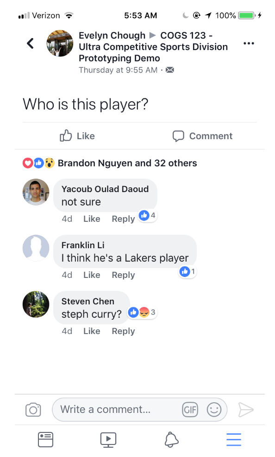Open the GIF picker in comment box
The width and height of the screenshot is (275, 457).
pos(190,410)
